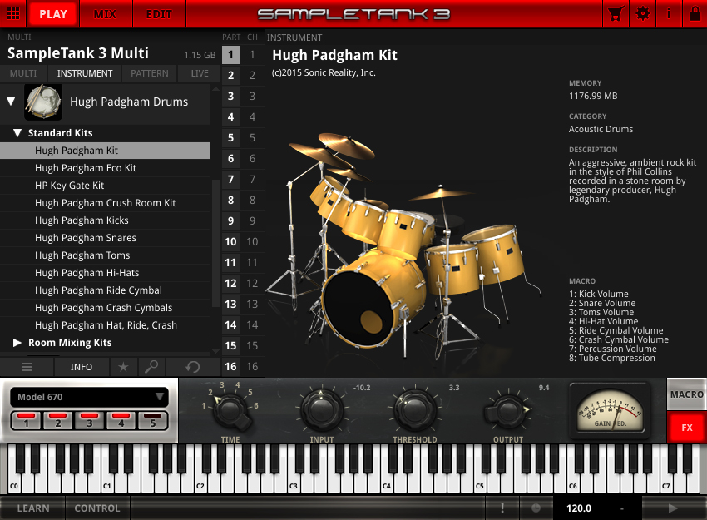Toggle FX slot 5

(152, 420)
